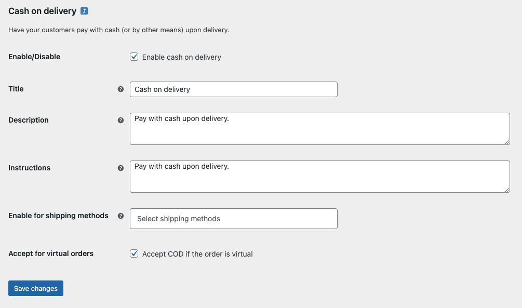Screen dimensions: 522x308
Task: Click inside the Instructions textarea
Action: (x=319, y=176)
